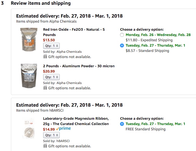
Task: Click the $14.99 Magnesium Ribbon price
Action: (x=49, y=129)
